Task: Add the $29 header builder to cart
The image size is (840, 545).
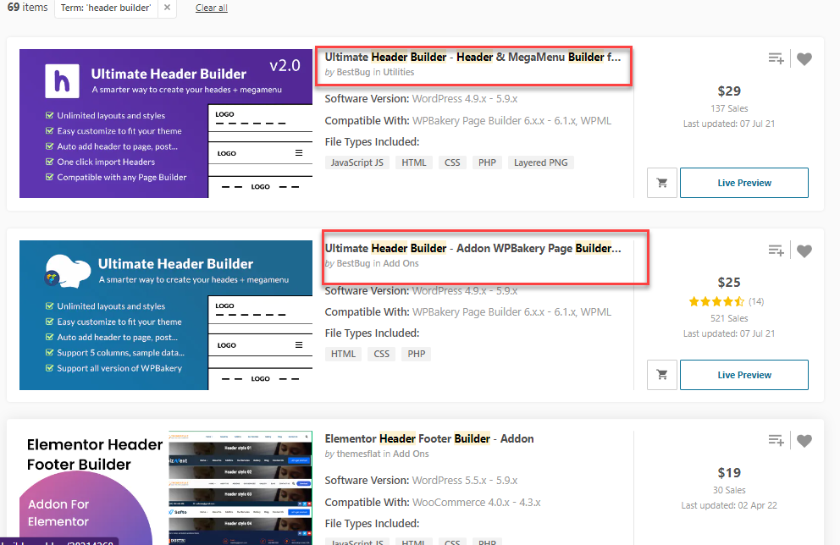Action: point(661,183)
